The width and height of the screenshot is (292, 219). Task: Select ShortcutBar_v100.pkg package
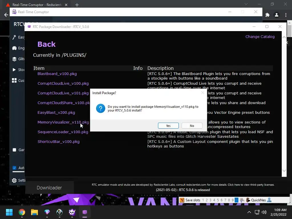58,141
